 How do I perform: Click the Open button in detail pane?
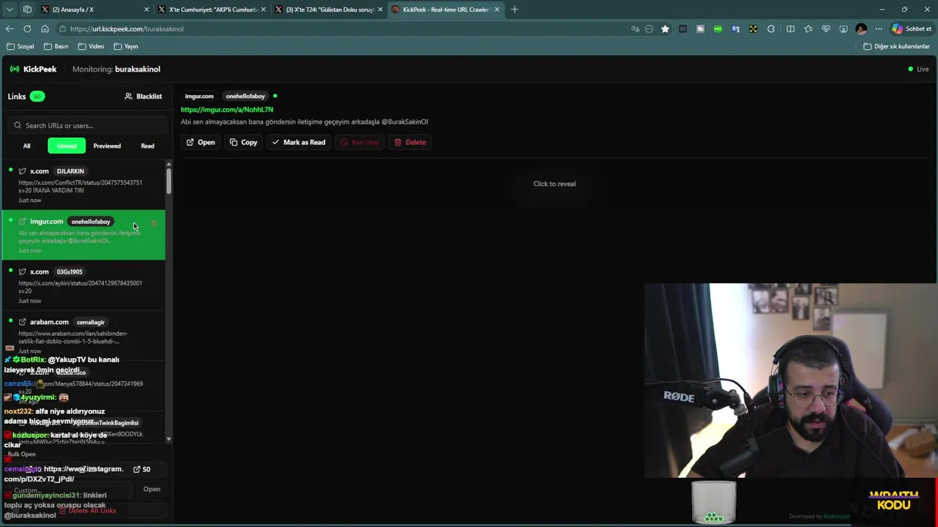tap(200, 142)
